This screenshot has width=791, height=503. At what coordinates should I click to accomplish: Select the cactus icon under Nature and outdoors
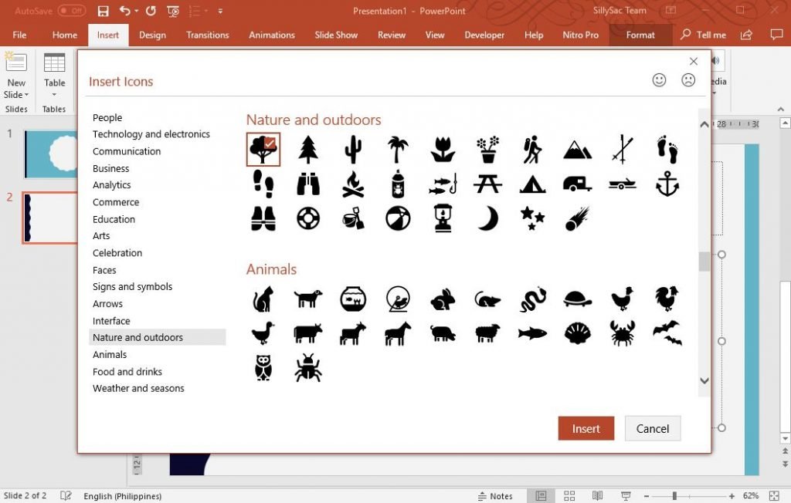click(353, 147)
